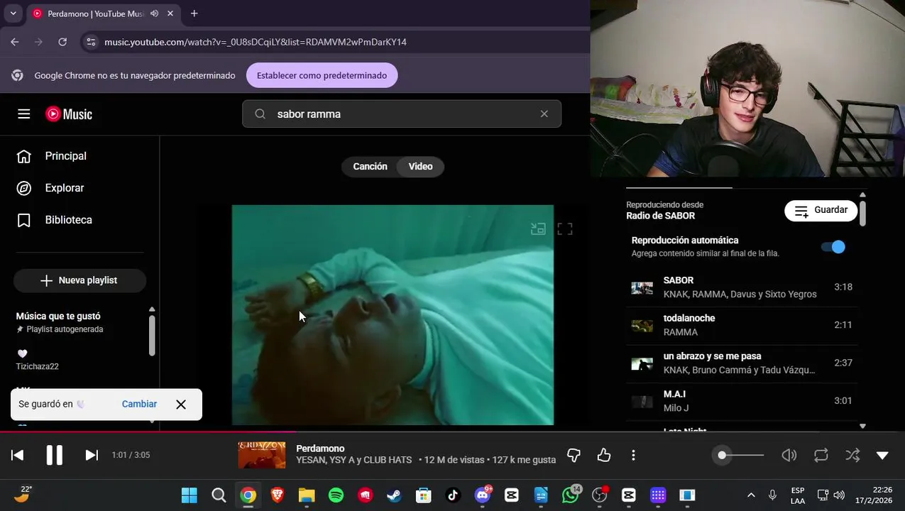Click Cambiar in the saved notification
The height and width of the screenshot is (511, 905).
[139, 404]
